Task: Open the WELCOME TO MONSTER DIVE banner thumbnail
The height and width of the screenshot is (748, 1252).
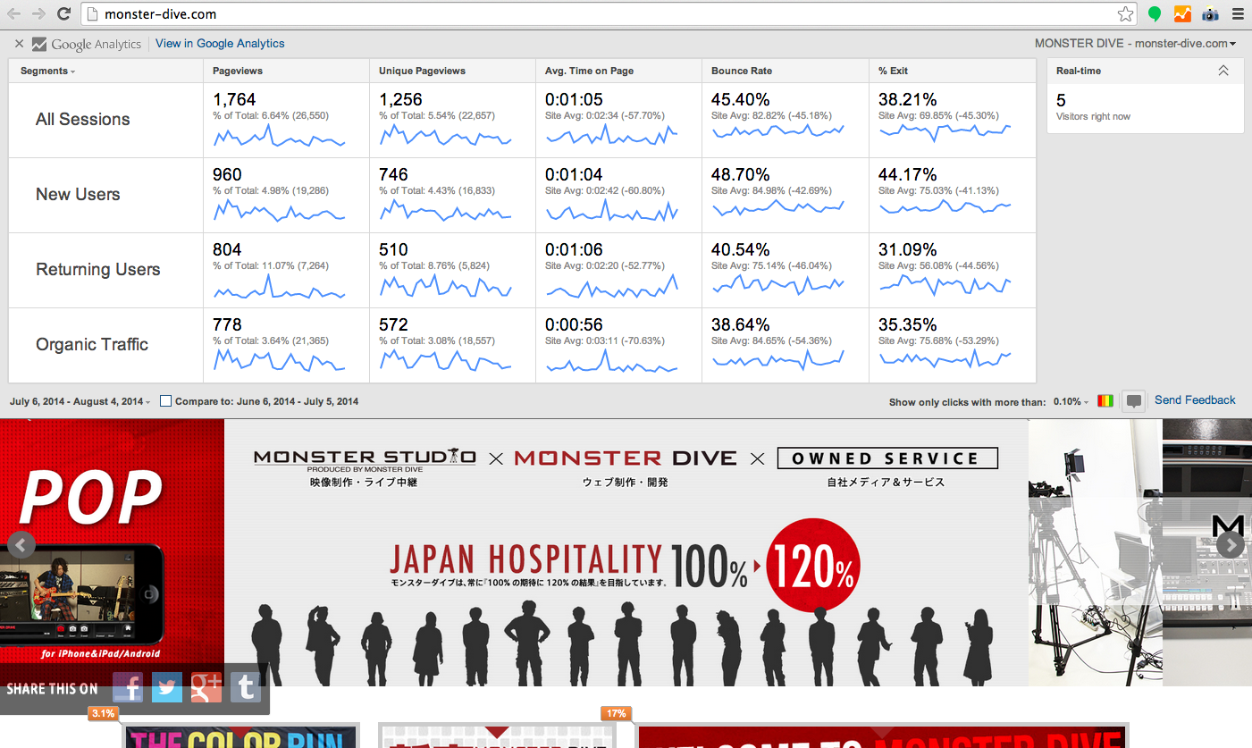Action: [882, 736]
